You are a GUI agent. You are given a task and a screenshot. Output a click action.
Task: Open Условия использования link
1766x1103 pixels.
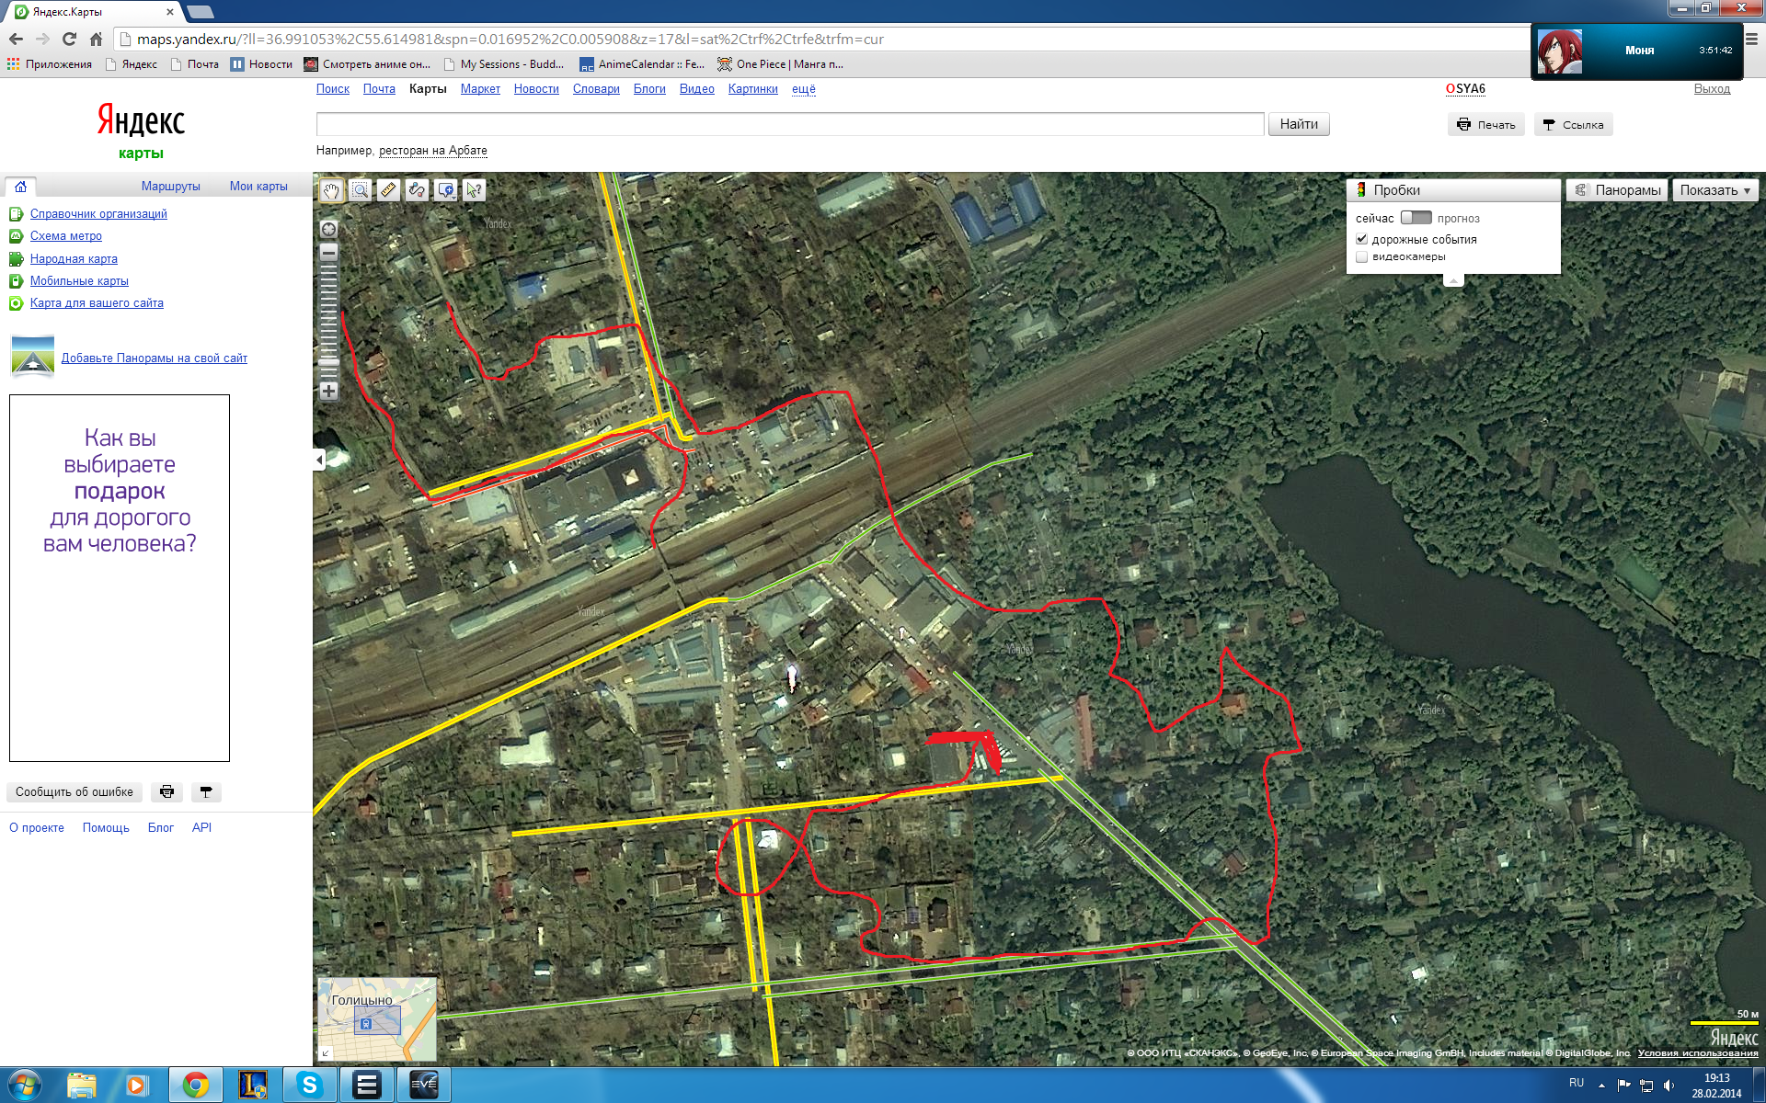click(x=1698, y=1053)
